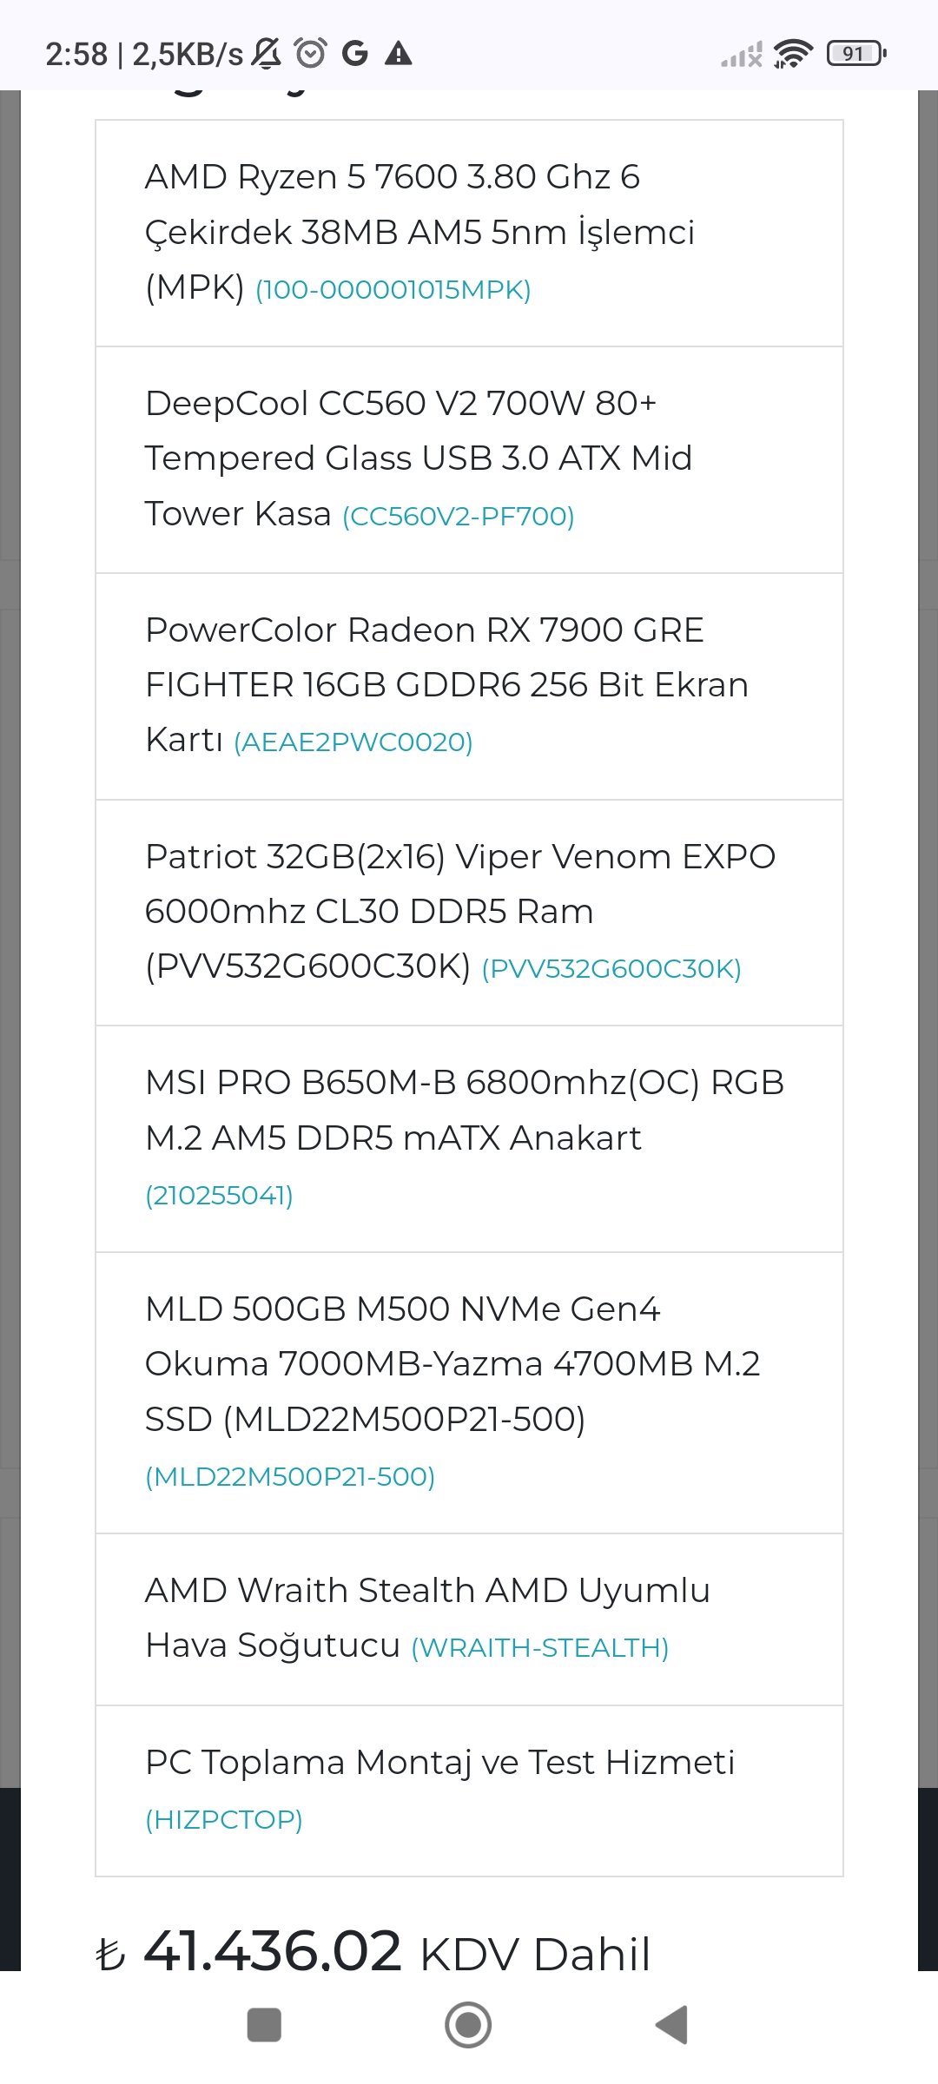Image resolution: width=938 pixels, height=2084 pixels.
Task: Tap the Android back navigation button
Action: pos(671,2025)
